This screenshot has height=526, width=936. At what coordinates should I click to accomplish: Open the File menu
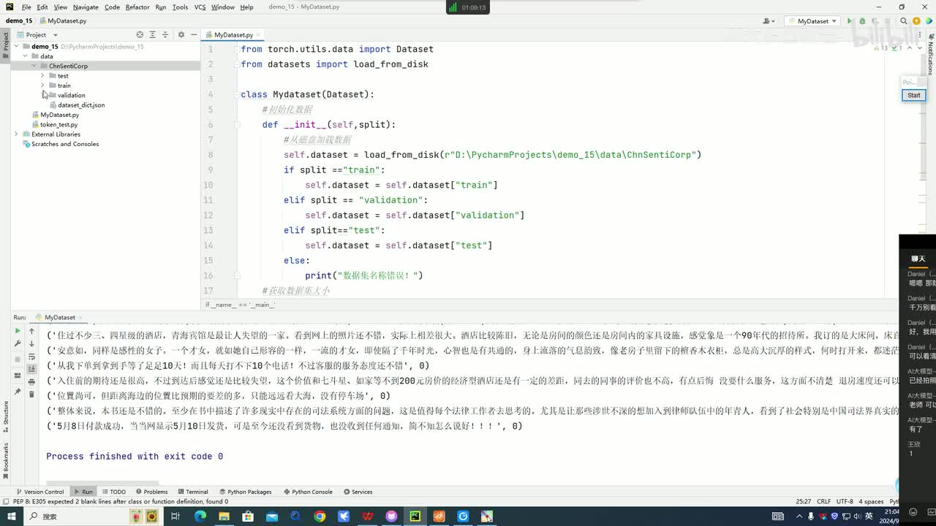click(x=26, y=7)
